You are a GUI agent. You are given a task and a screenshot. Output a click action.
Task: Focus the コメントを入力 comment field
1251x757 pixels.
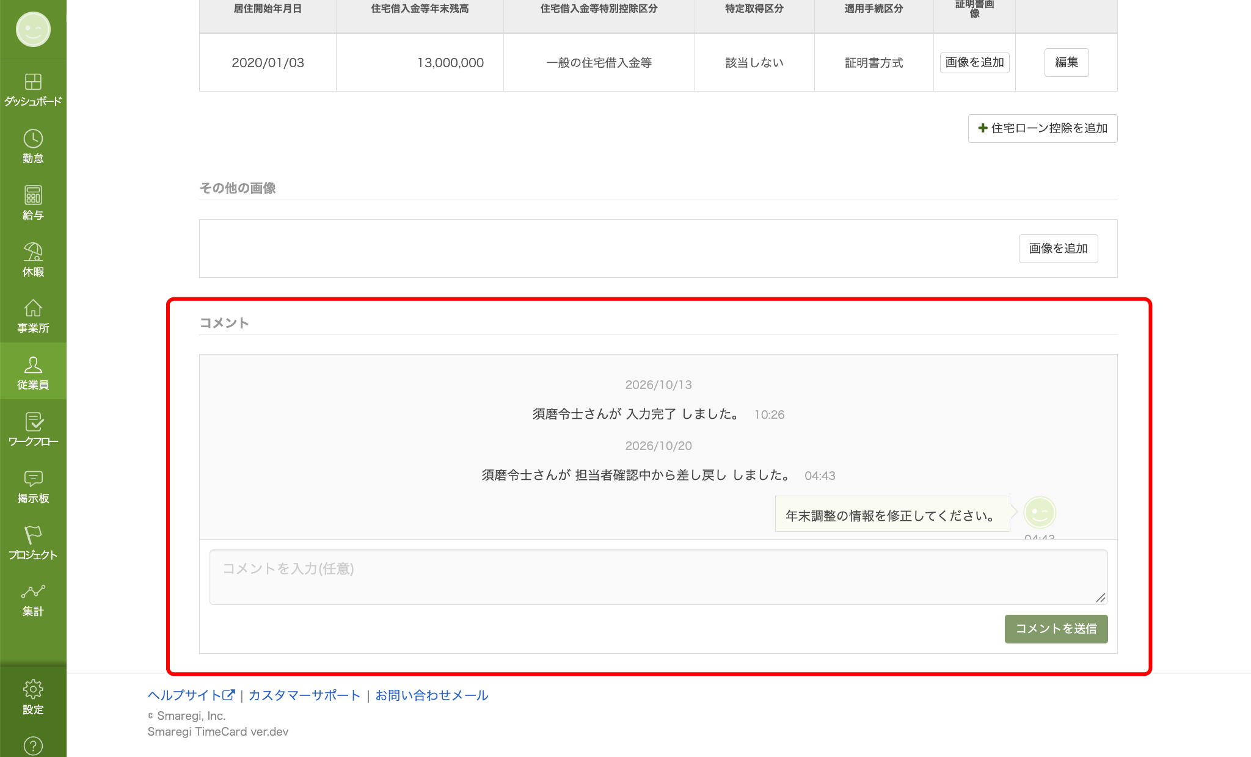pyautogui.click(x=658, y=577)
